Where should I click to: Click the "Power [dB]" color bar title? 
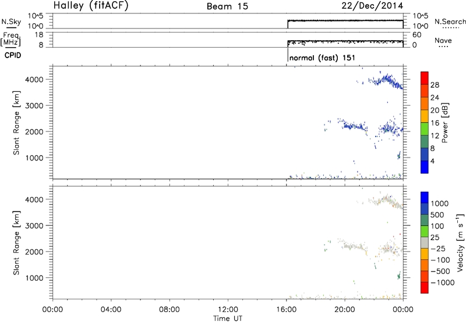pyautogui.click(x=444, y=123)
